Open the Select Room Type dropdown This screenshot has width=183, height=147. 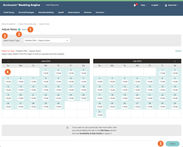(x=47, y=41)
